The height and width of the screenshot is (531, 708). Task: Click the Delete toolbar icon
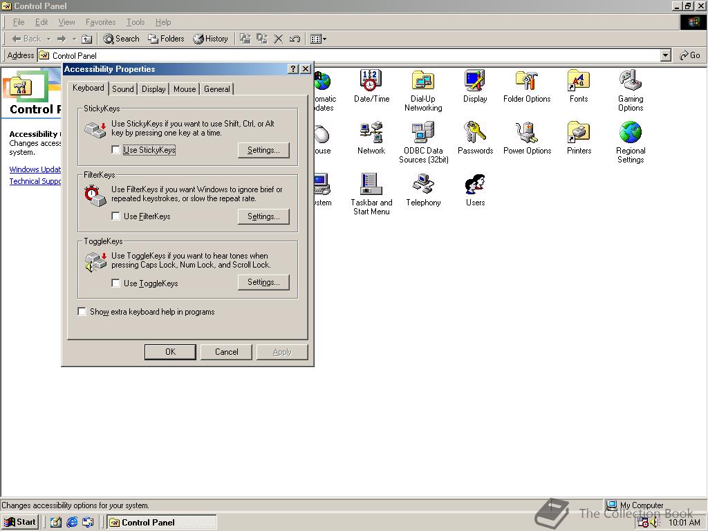278,39
